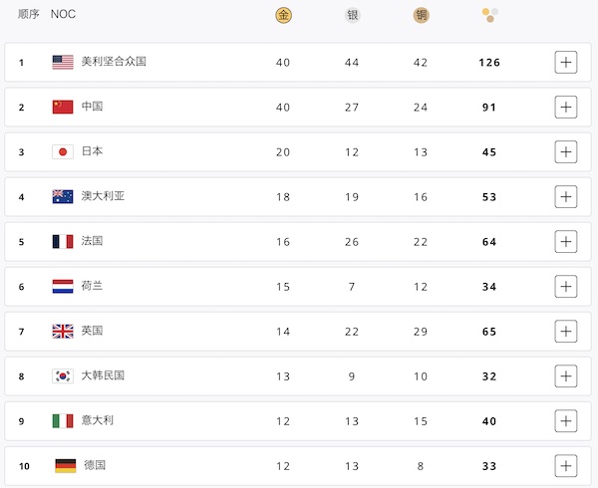
Task: Expand the 德国 row plus button
Action: (566, 466)
